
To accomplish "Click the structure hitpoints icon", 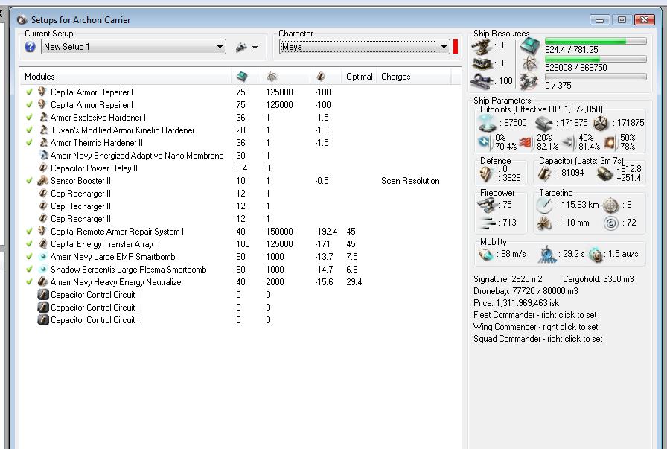I will (600, 123).
